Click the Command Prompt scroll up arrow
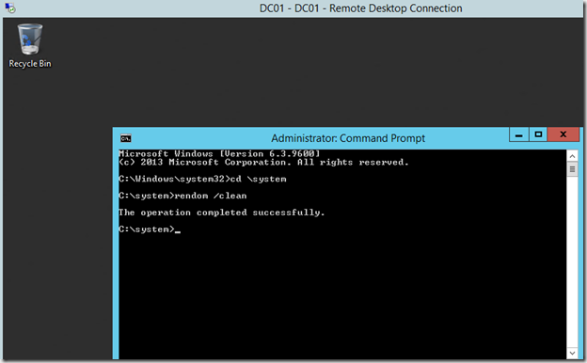The width and height of the screenshot is (587, 363). coord(572,156)
